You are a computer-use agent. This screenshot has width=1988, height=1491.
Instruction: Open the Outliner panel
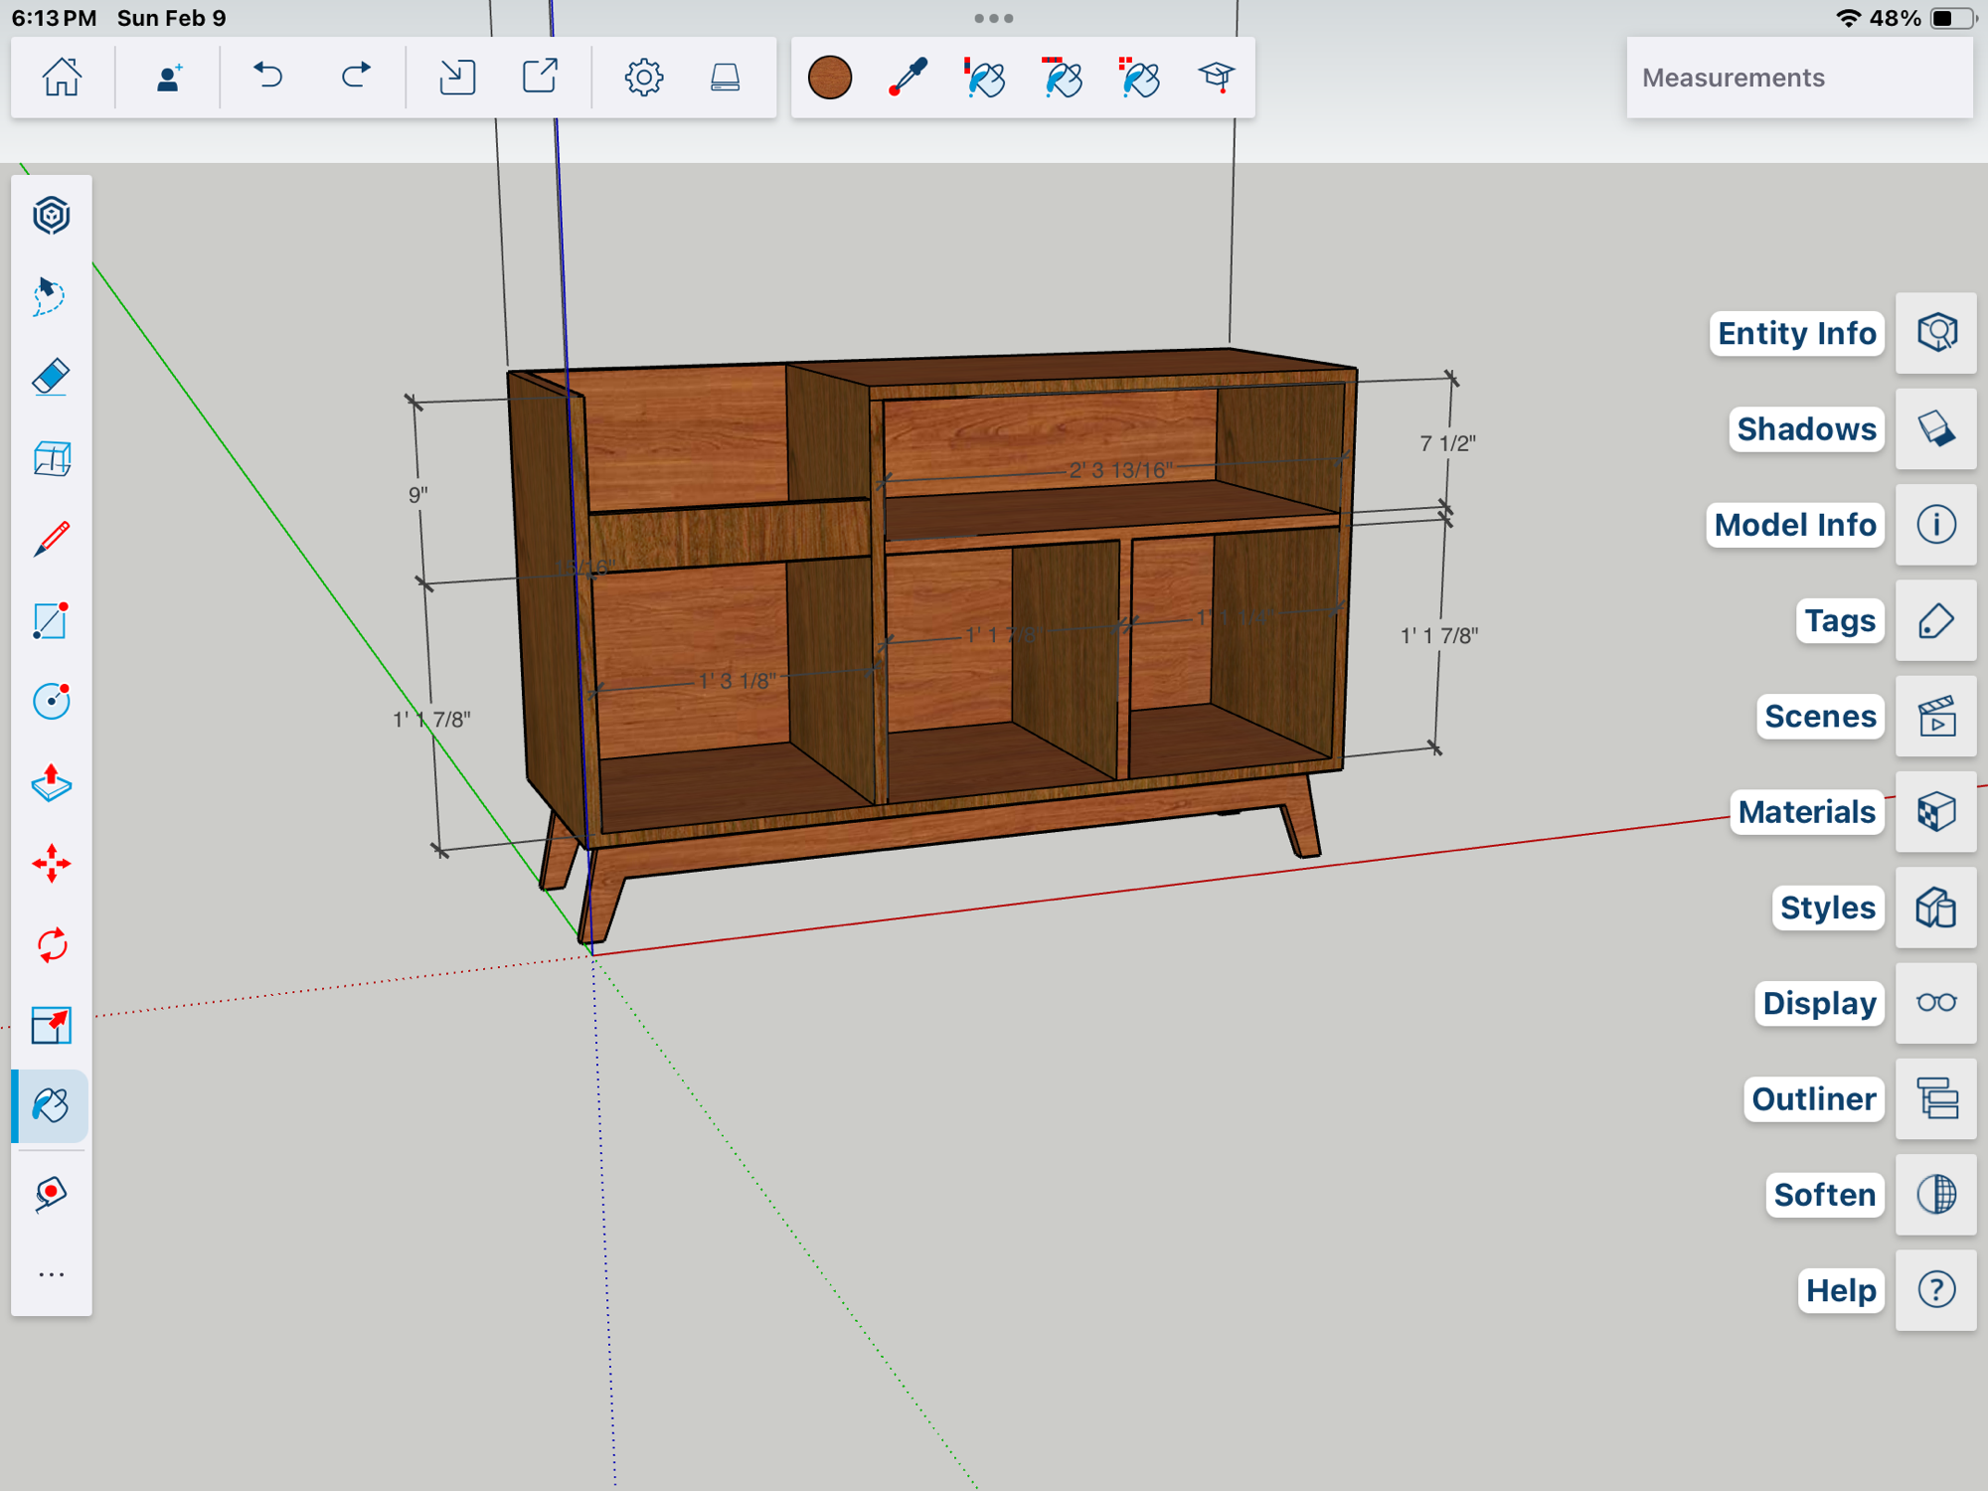pos(1935,1098)
